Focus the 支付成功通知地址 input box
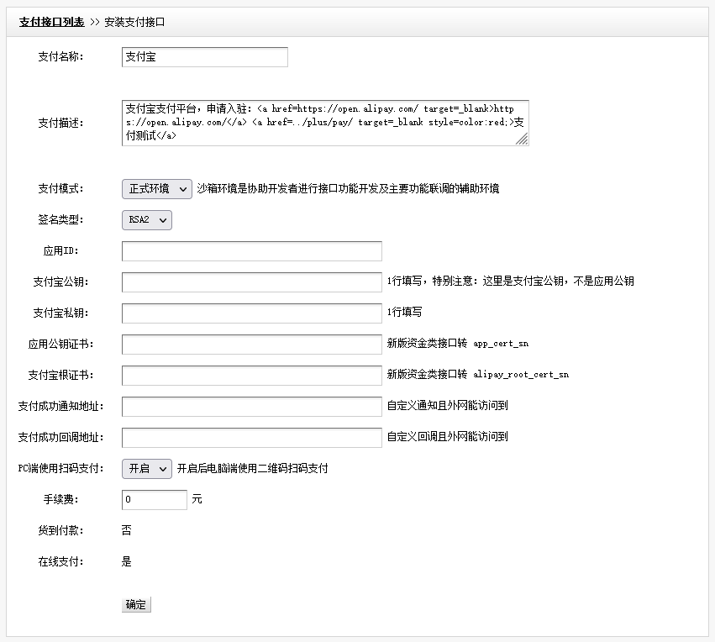The width and height of the screenshot is (715, 642). point(251,407)
